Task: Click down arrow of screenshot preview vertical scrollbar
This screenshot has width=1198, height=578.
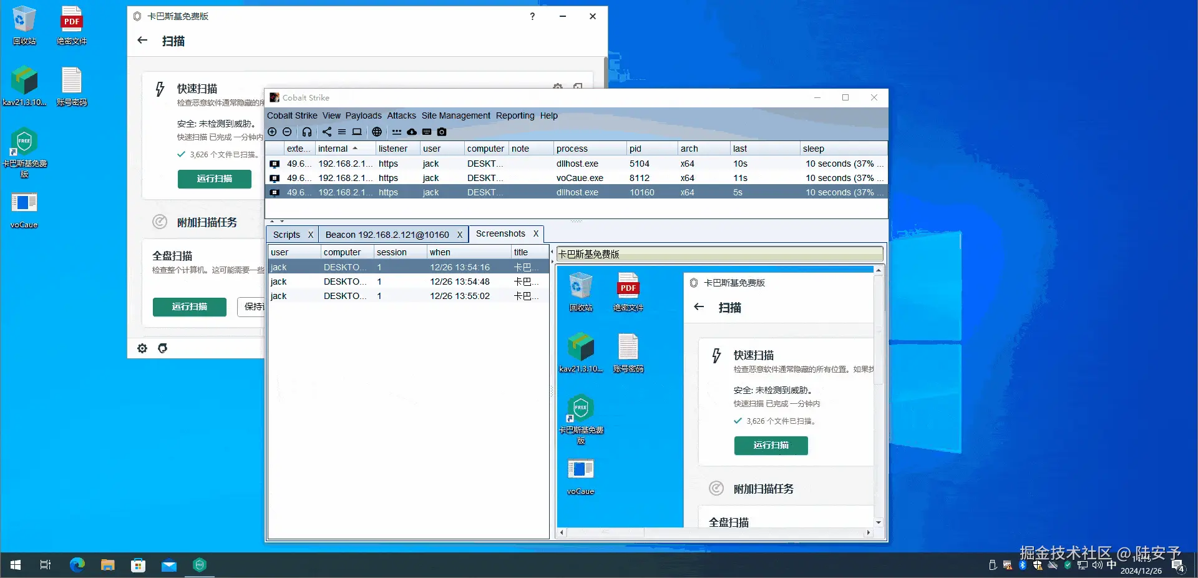Action: pyautogui.click(x=879, y=522)
